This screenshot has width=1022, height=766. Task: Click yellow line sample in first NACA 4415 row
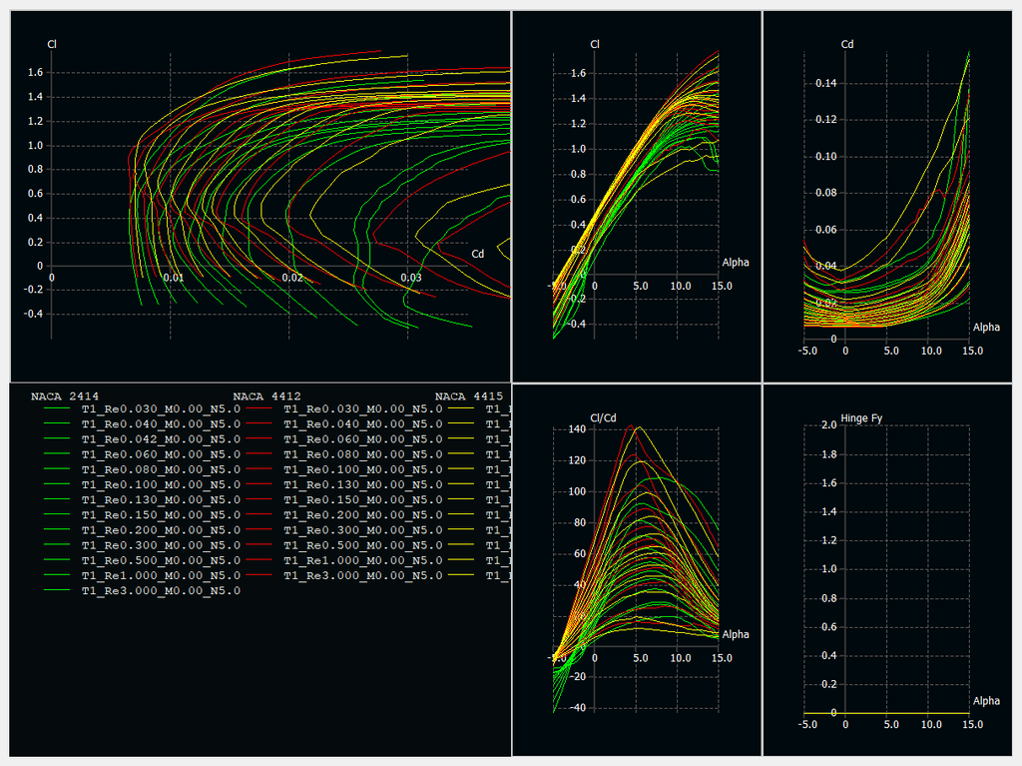(x=461, y=409)
